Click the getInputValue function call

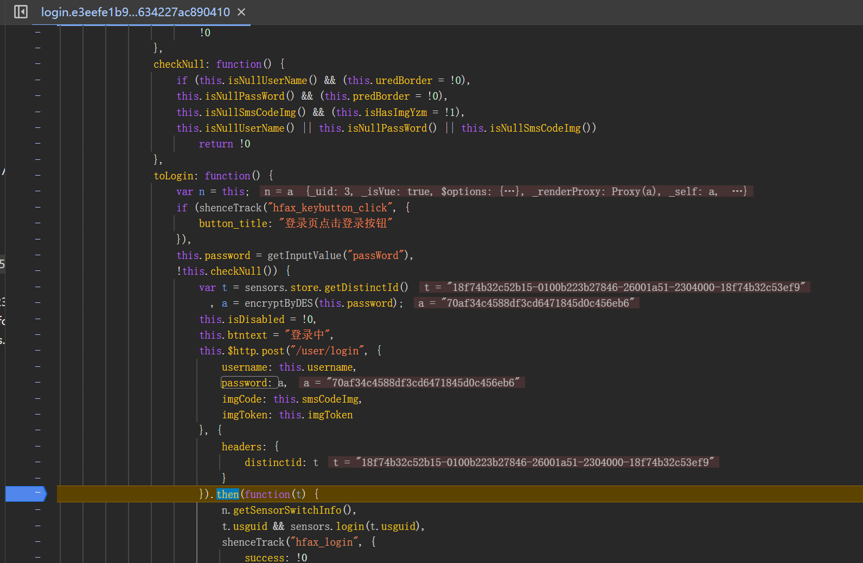tap(304, 255)
